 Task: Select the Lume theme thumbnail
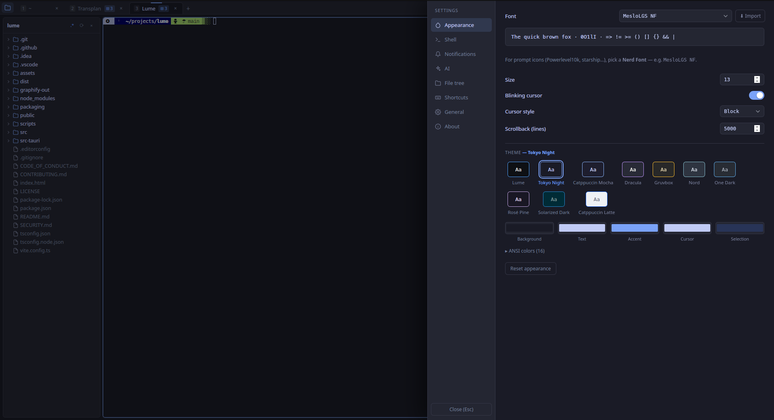(518, 169)
